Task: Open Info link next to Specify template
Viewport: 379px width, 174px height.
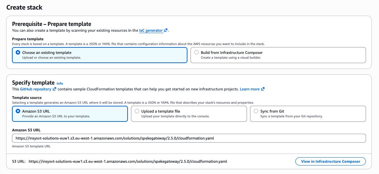Action: [x=60, y=83]
